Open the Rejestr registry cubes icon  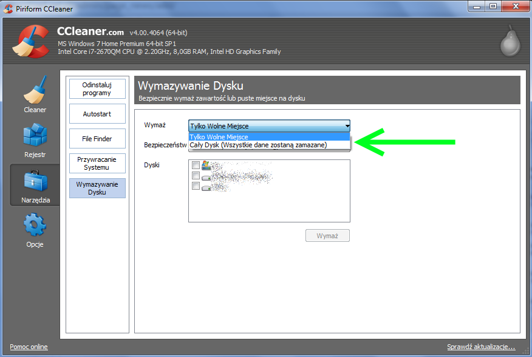click(35, 135)
